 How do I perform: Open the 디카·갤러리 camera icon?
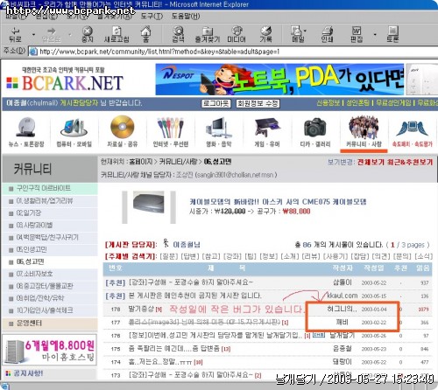pos(315,128)
